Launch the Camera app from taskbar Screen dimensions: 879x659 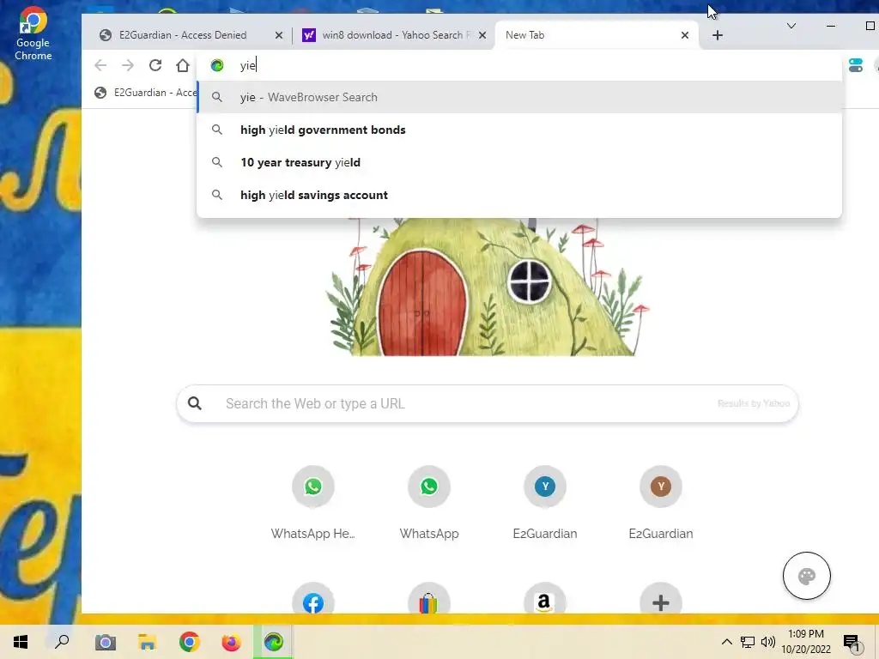105,642
